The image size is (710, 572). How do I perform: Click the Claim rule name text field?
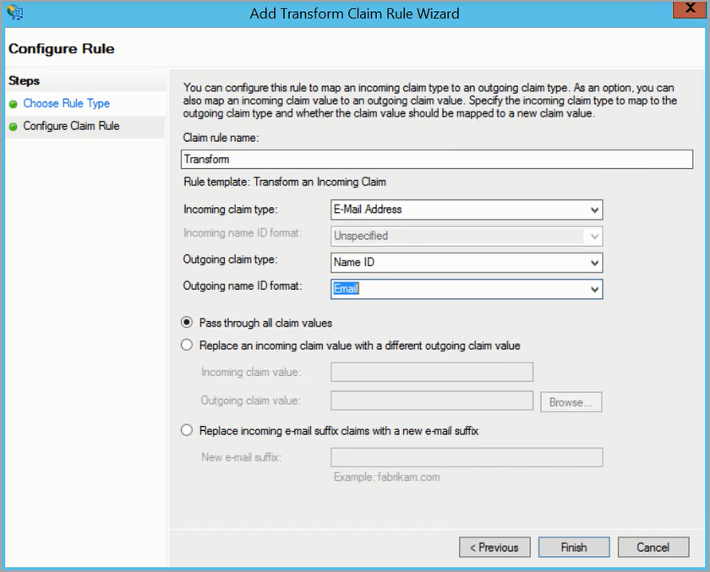(x=437, y=159)
